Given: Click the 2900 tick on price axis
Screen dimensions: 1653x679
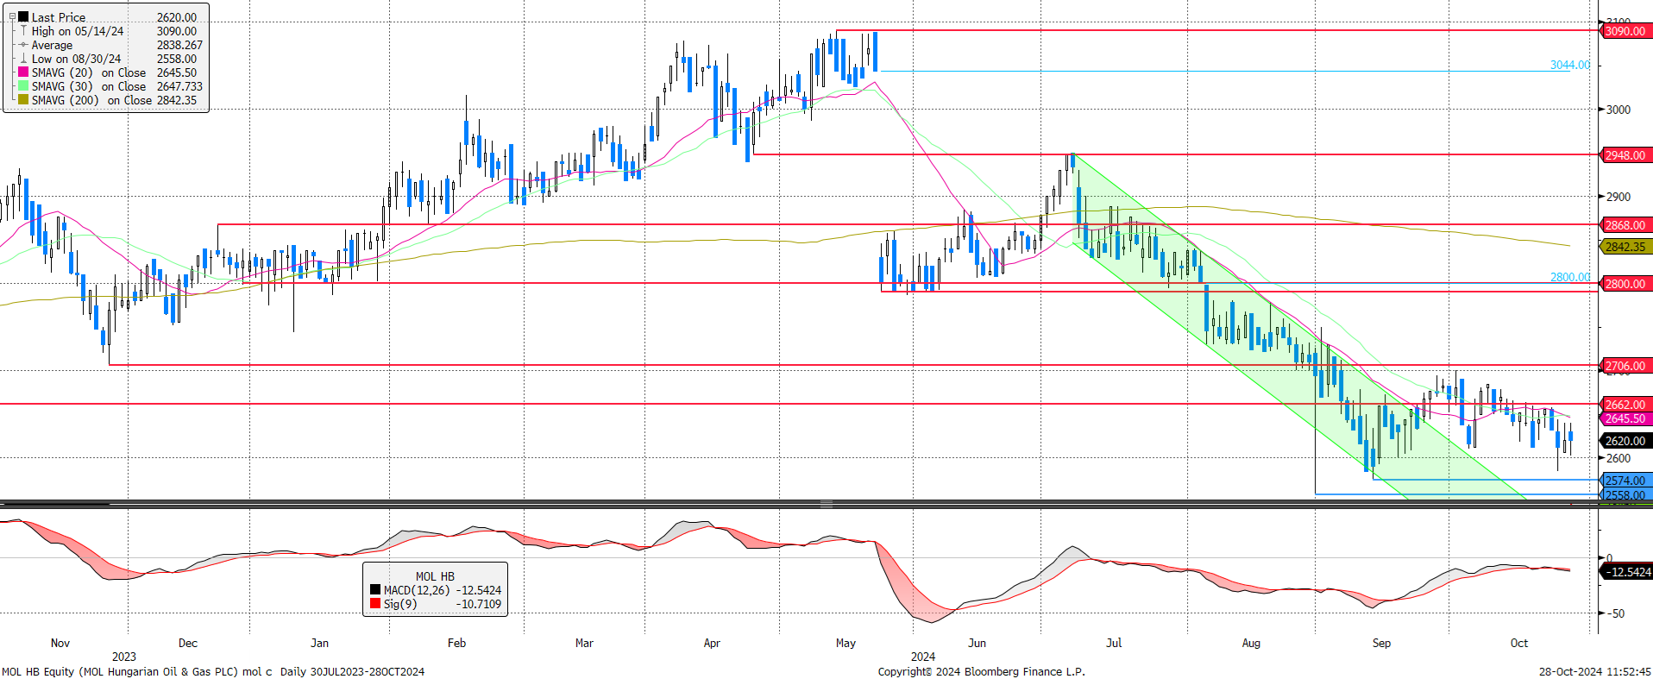Looking at the screenshot, I should click(x=1618, y=197).
